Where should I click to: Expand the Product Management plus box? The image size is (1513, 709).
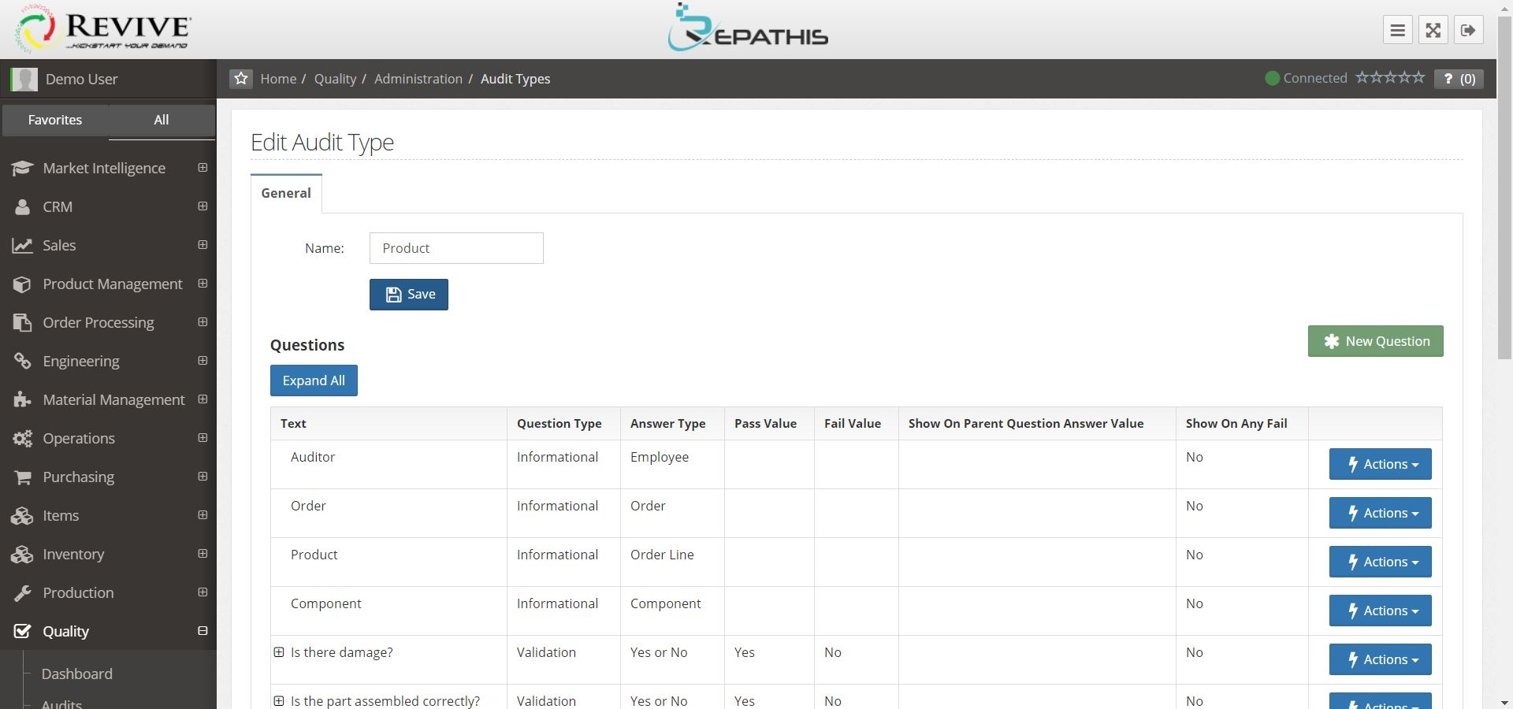(x=203, y=283)
